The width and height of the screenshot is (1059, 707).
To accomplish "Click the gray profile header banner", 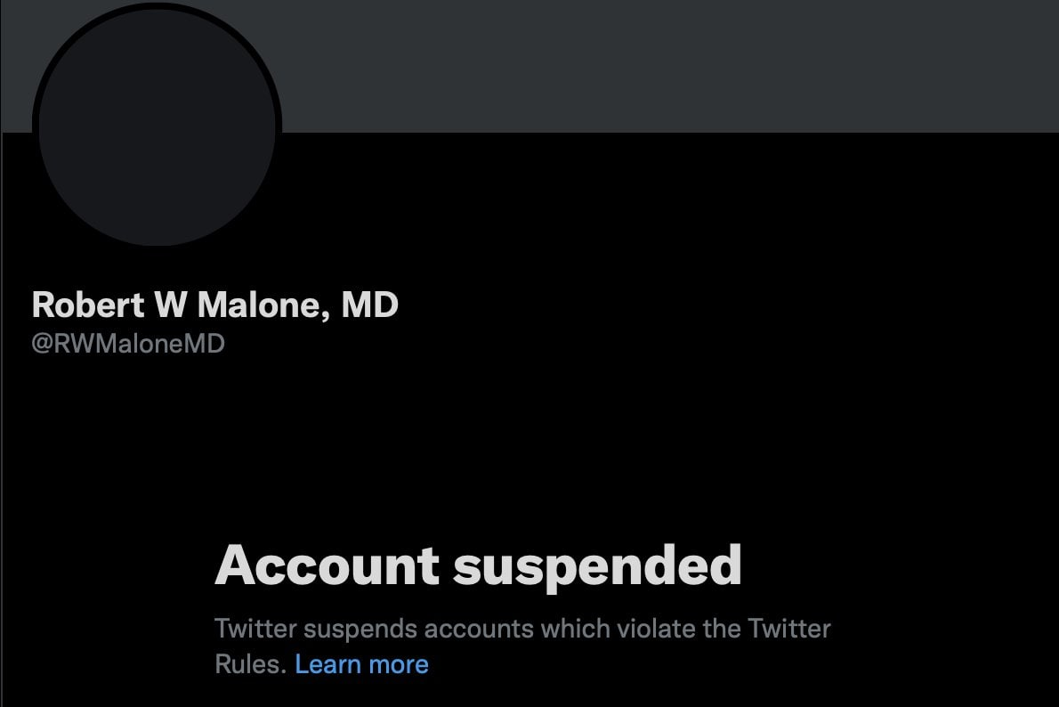I will click(x=668, y=66).
